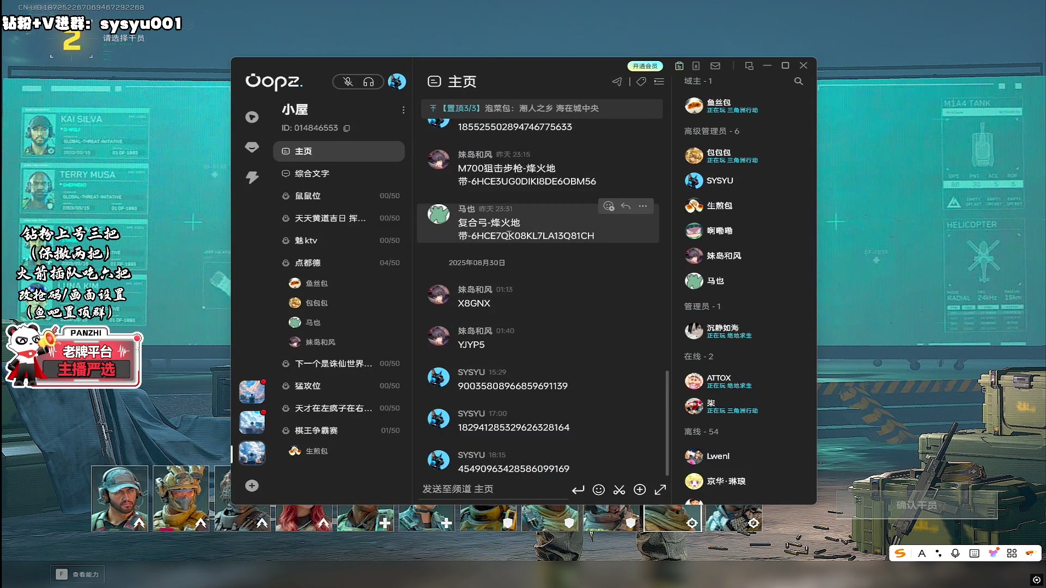Open the plus attachment icon in input bar
The height and width of the screenshot is (588, 1046).
(x=640, y=489)
